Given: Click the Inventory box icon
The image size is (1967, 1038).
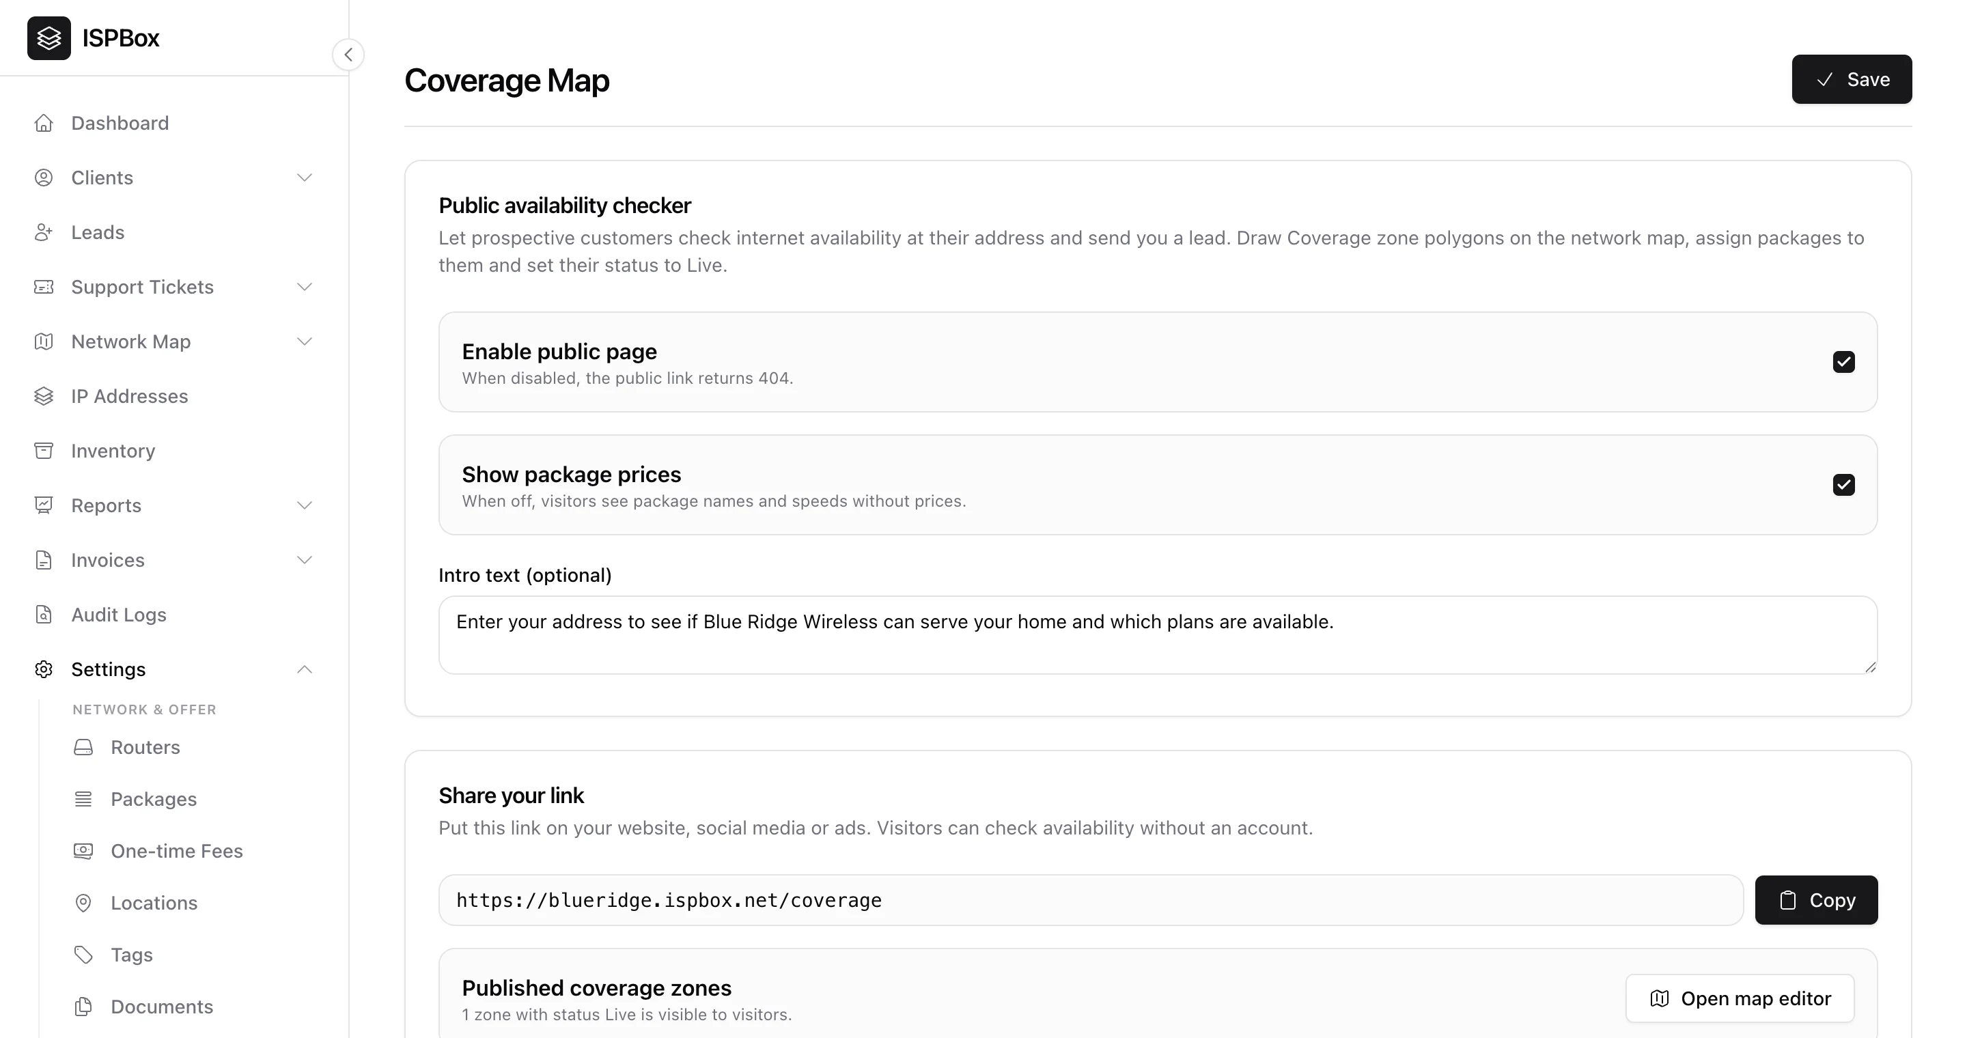Looking at the screenshot, I should point(44,451).
